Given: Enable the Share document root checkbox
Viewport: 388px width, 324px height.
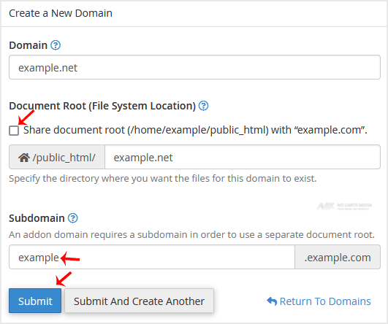Looking at the screenshot, I should tap(14, 131).
